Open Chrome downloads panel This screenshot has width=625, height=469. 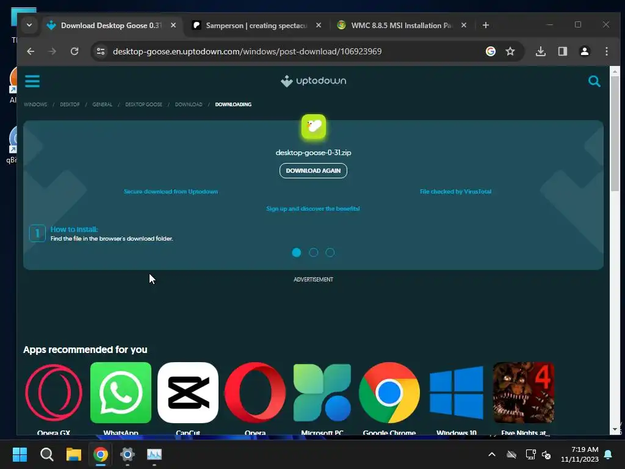click(x=541, y=51)
